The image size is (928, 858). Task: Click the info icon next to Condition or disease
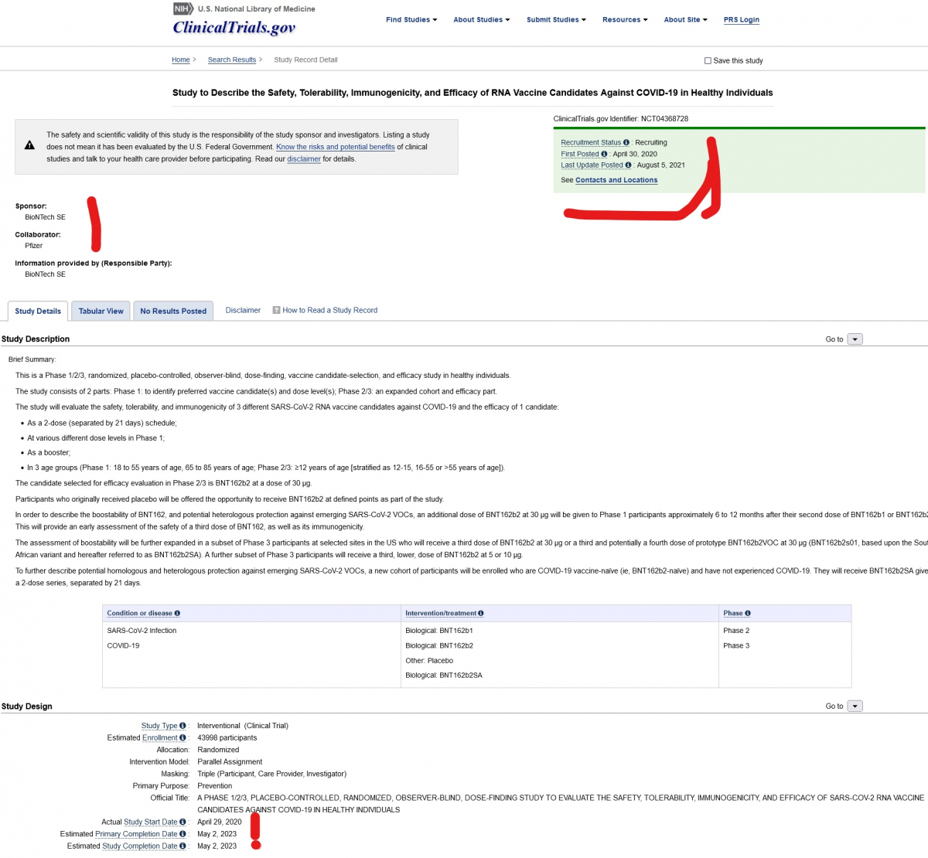pos(177,613)
